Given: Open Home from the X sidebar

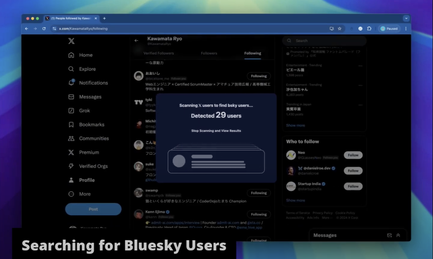Looking at the screenshot, I should (80, 55).
